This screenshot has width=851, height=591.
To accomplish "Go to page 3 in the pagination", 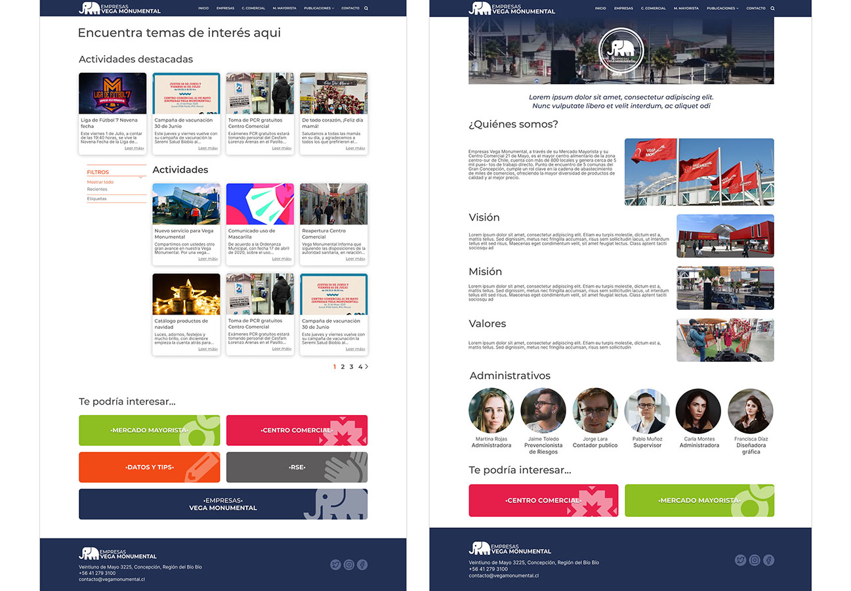I will (351, 367).
